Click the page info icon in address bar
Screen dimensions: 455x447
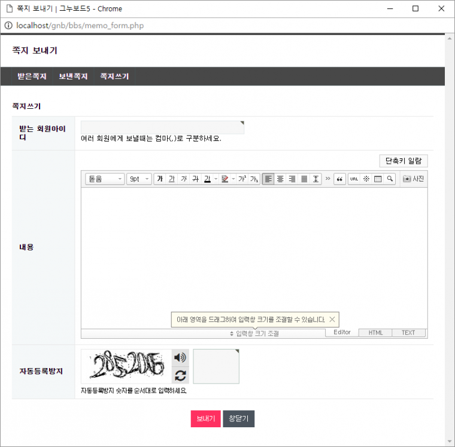tap(8, 26)
